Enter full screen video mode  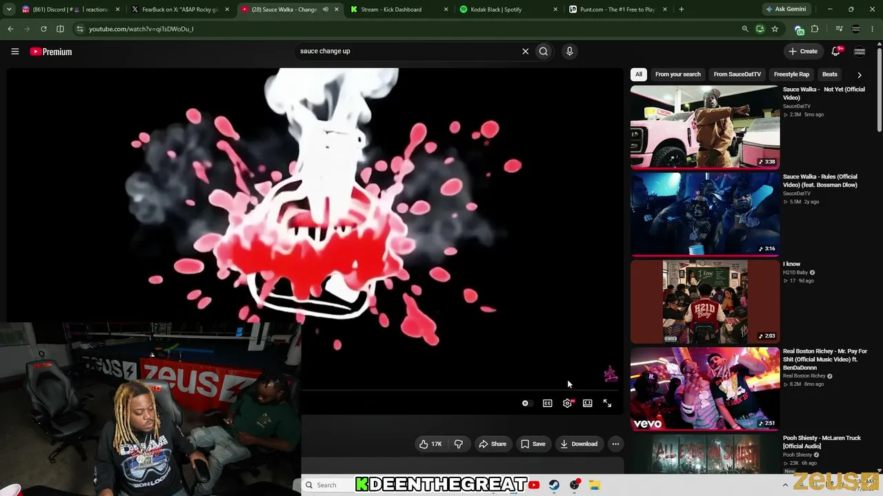coord(607,403)
